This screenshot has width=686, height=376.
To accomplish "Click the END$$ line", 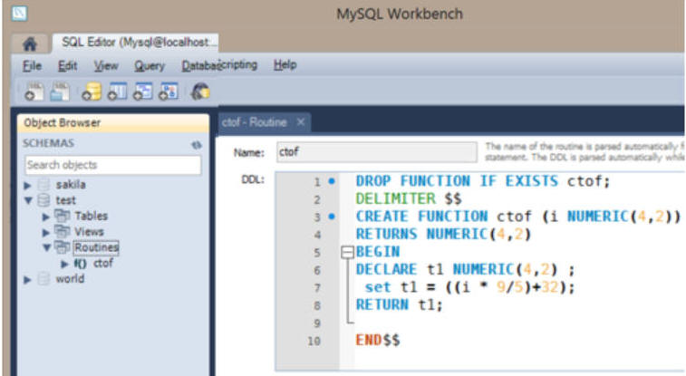I will (378, 340).
